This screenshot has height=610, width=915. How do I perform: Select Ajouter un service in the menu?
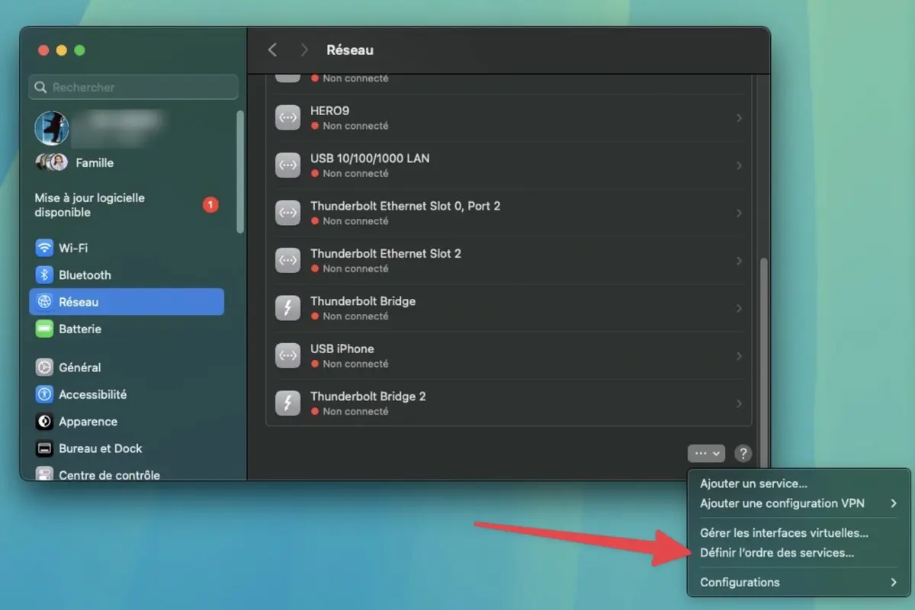coord(753,483)
